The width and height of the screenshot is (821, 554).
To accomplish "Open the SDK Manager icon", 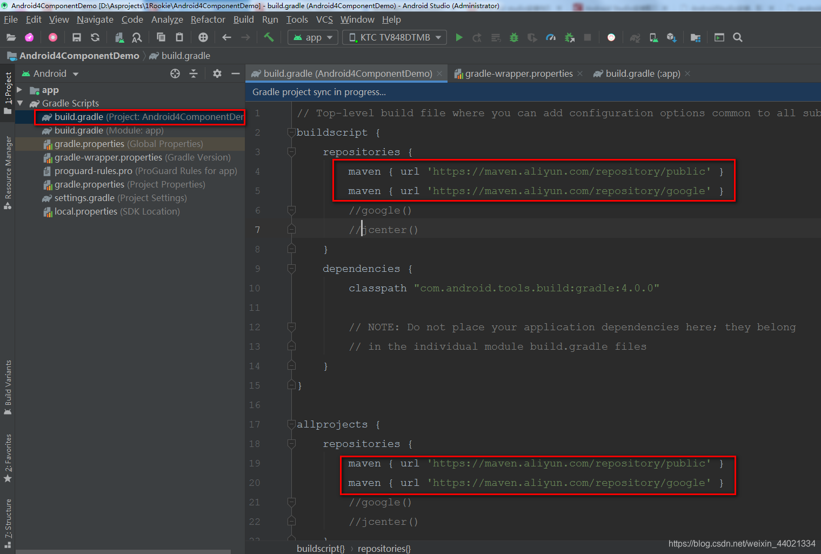I will [672, 37].
